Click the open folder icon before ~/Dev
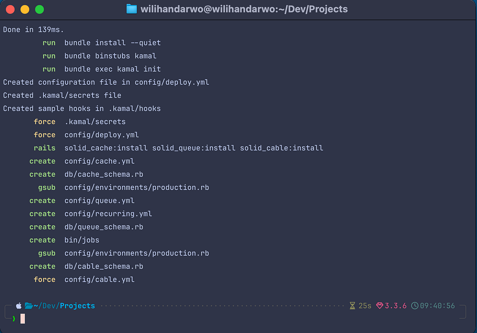Image resolution: width=477 pixels, height=333 pixels. click(x=29, y=306)
